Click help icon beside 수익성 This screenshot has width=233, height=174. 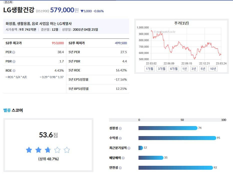point(120,138)
